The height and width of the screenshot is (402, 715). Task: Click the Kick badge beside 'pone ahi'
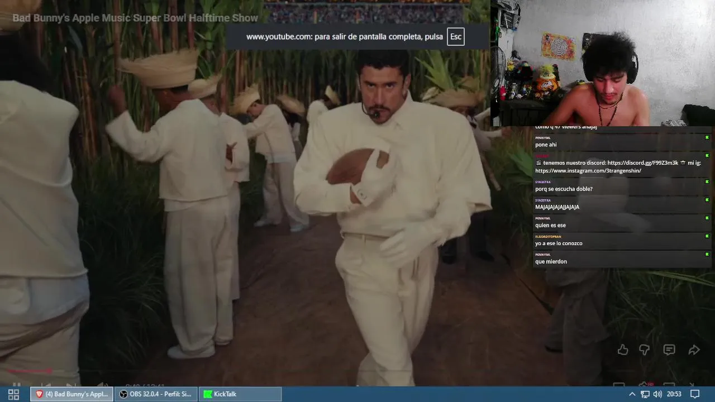tap(707, 137)
